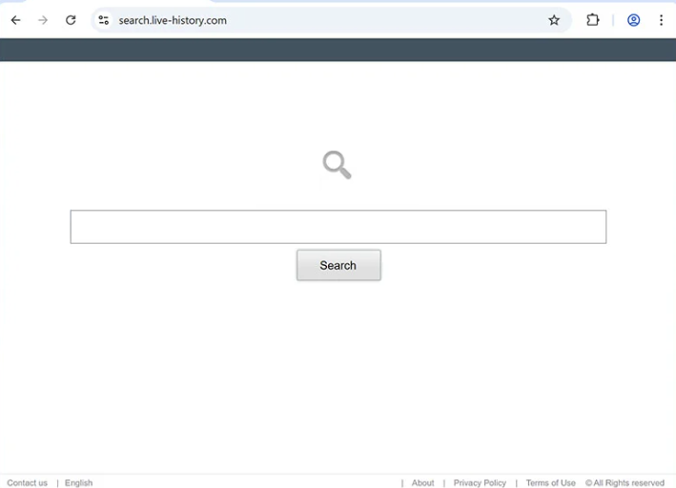This screenshot has height=488, width=676.
Task: Focus the large search text box
Action: click(x=338, y=227)
